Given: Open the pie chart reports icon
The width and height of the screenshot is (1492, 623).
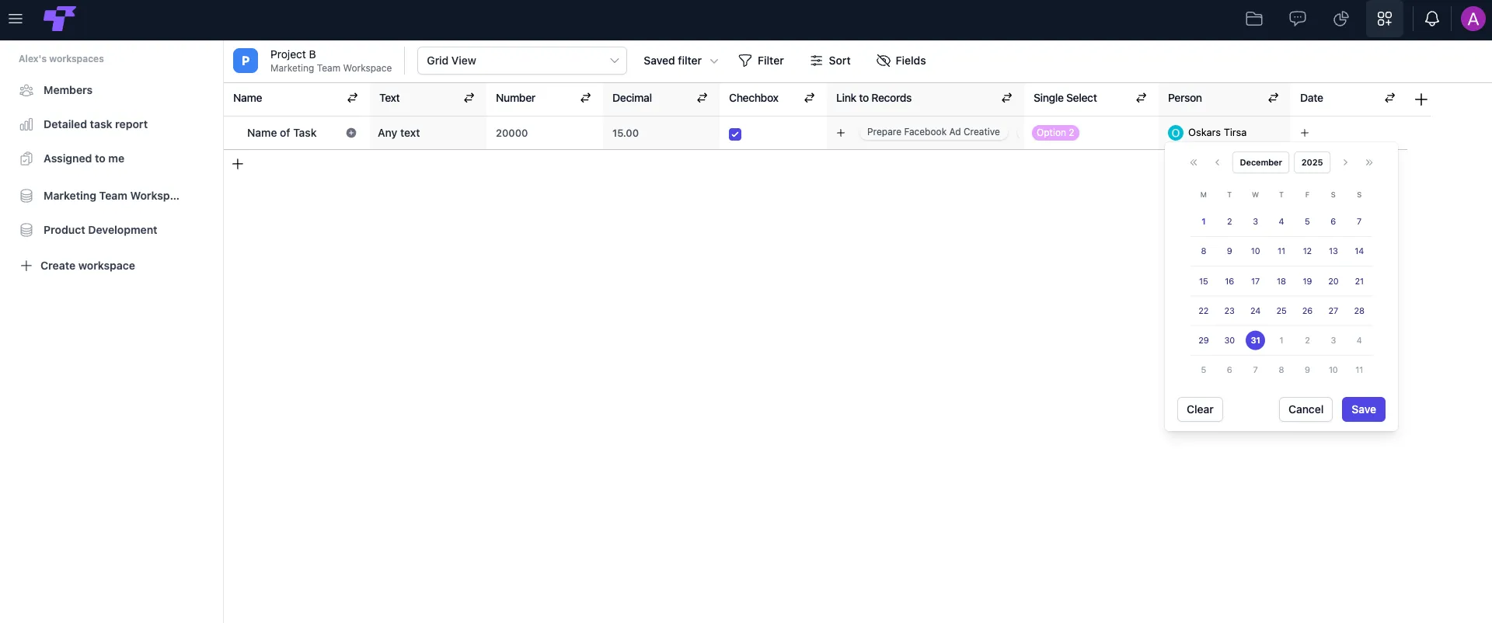Looking at the screenshot, I should click(1341, 19).
